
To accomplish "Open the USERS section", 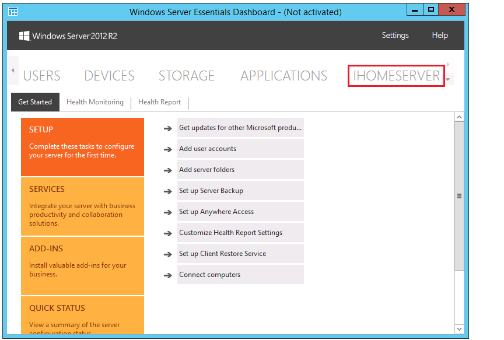I will click(42, 76).
